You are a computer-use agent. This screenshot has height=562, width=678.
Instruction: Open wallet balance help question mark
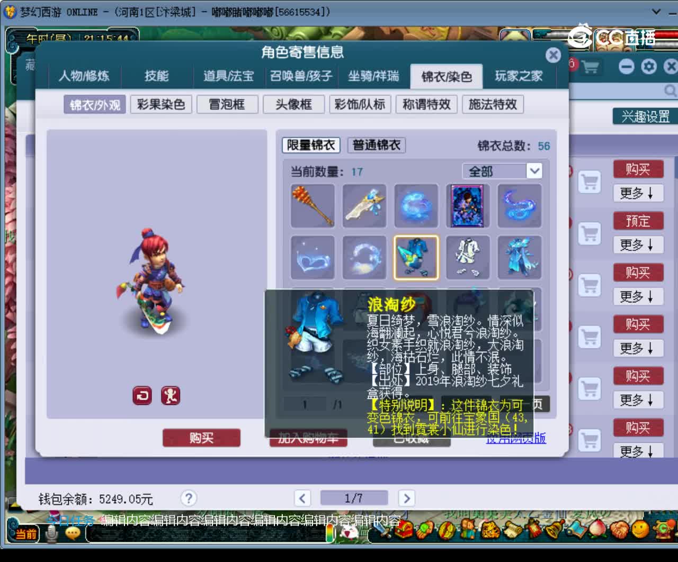[x=189, y=498]
